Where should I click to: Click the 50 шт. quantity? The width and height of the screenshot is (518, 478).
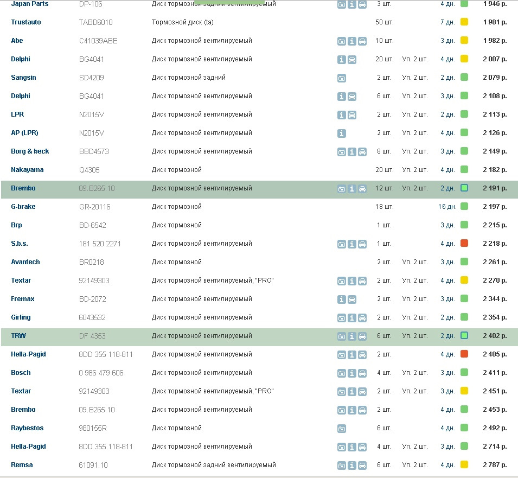(385, 22)
